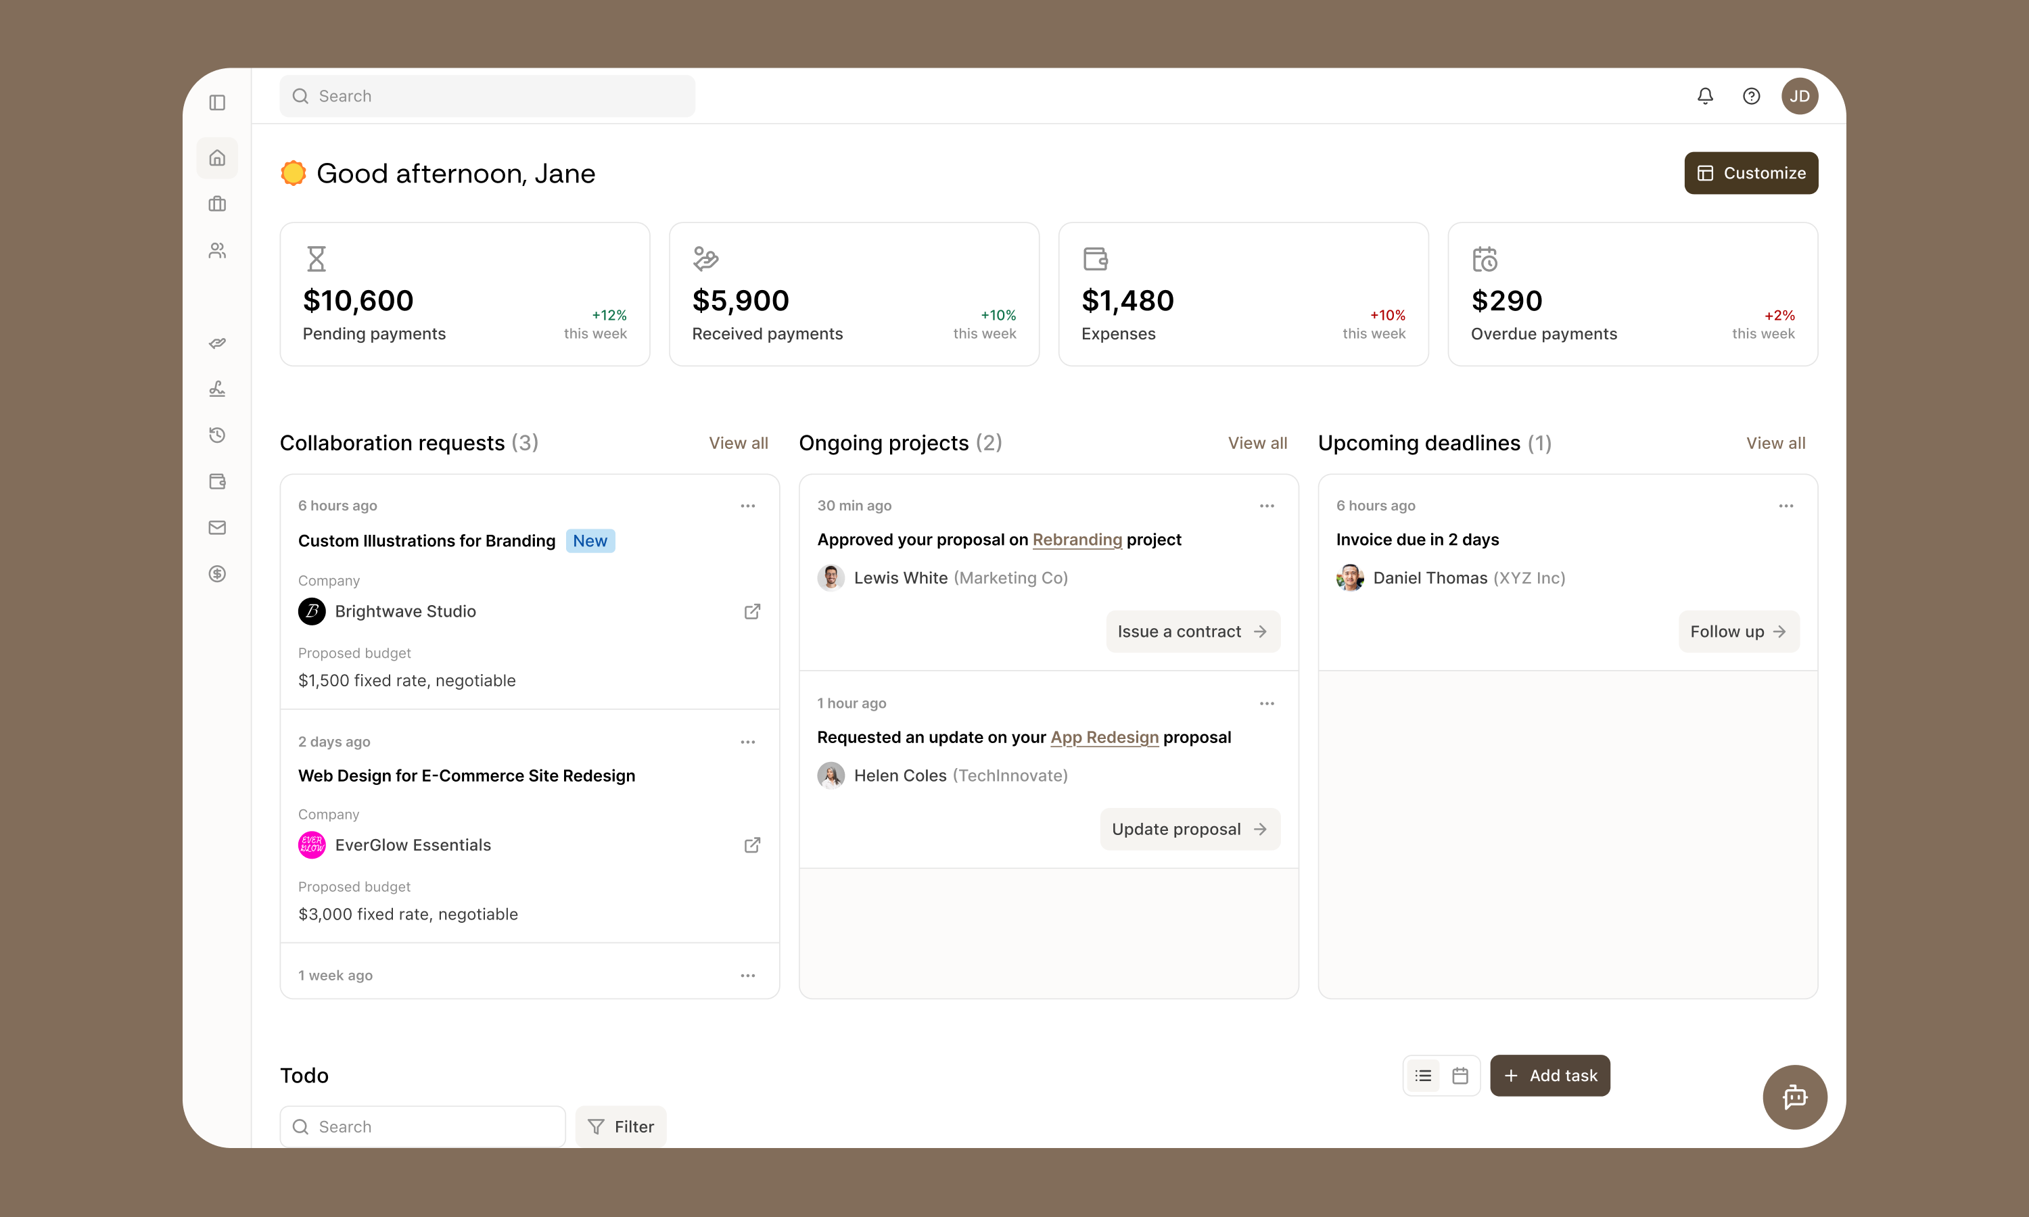
Task: Keep Todo in list view
Action: 1423,1075
